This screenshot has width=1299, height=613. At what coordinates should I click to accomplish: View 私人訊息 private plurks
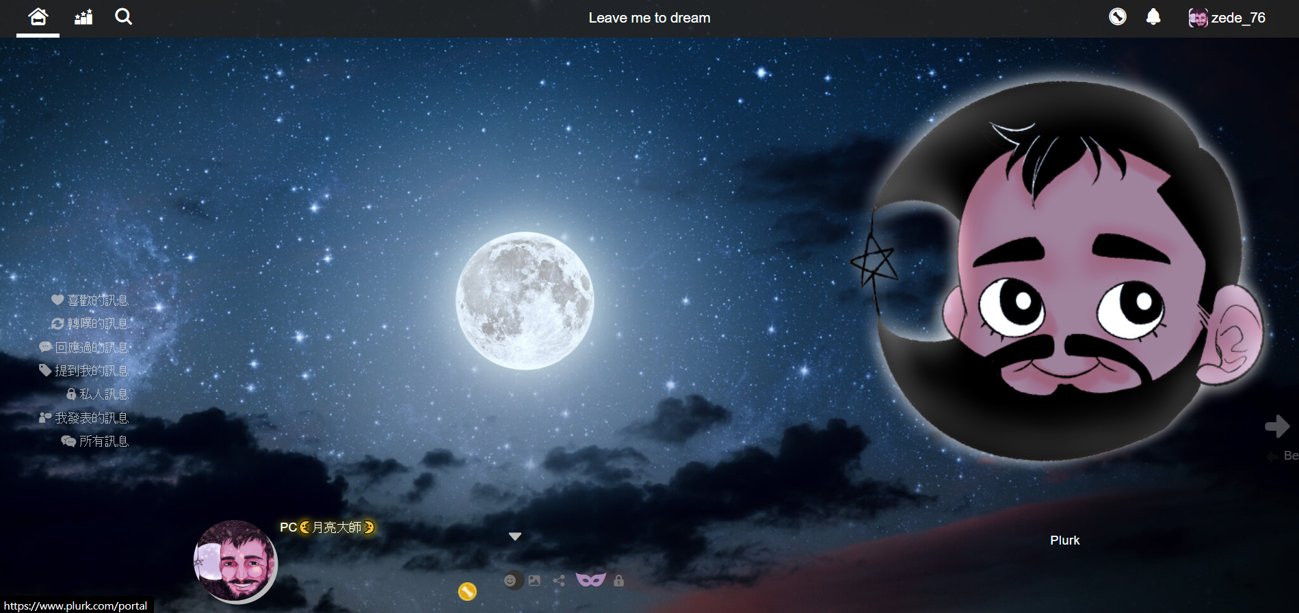pos(97,394)
